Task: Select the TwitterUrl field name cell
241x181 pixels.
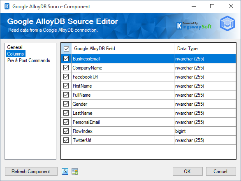Action: pyautogui.click(x=123, y=140)
